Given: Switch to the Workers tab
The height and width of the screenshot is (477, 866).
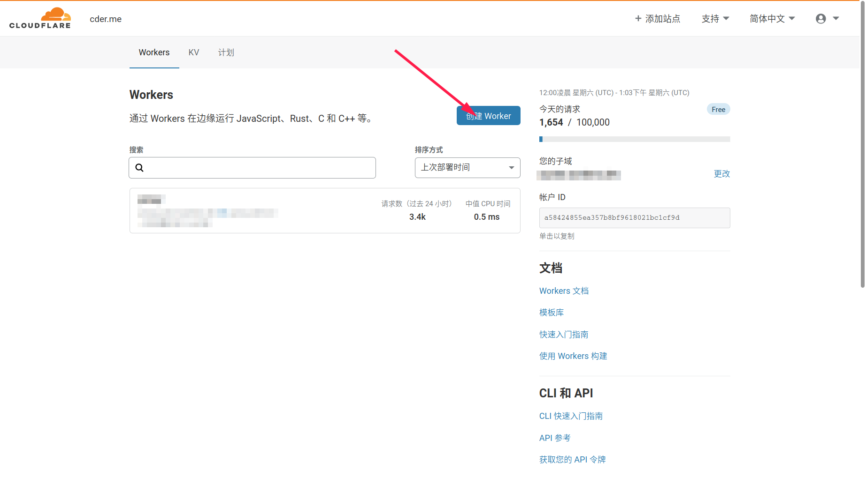Looking at the screenshot, I should (154, 52).
